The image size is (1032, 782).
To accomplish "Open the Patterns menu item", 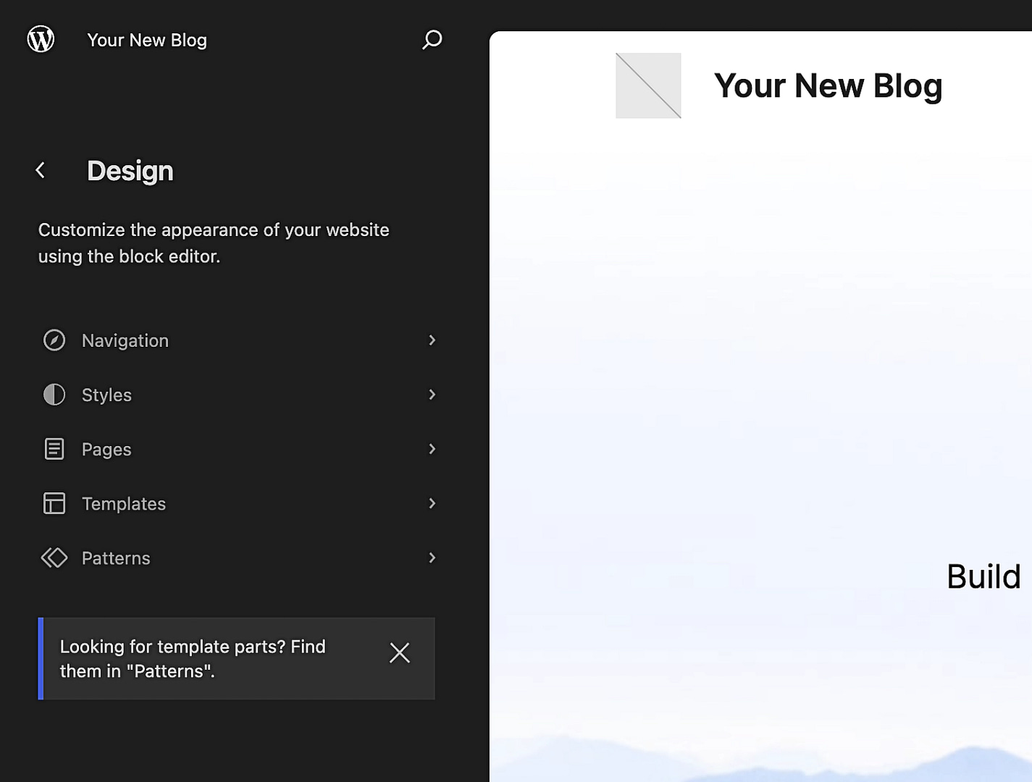I will [238, 558].
